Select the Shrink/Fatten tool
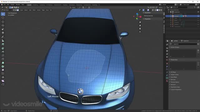Image resolution: width=200 pixels, height=112 pixels. coord(3,77)
